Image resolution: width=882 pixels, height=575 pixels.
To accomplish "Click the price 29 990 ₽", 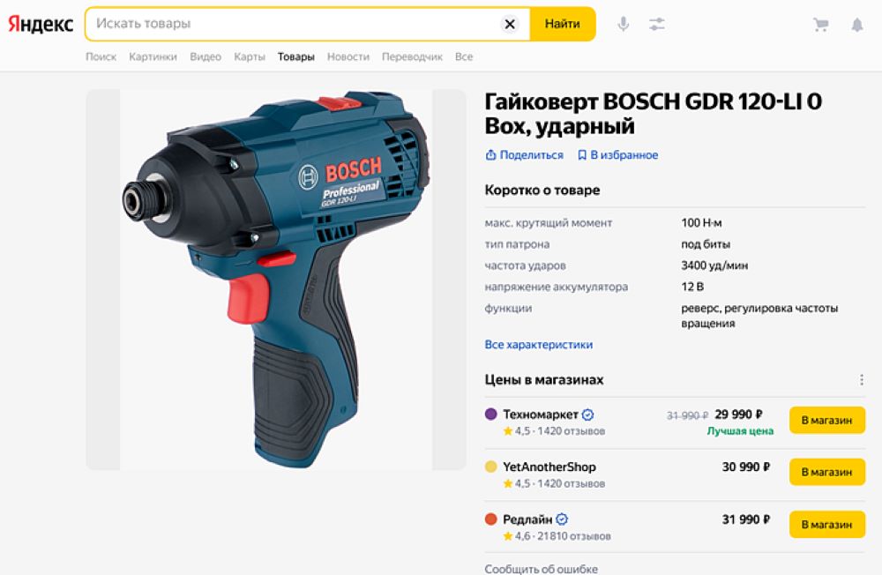I will click(738, 414).
